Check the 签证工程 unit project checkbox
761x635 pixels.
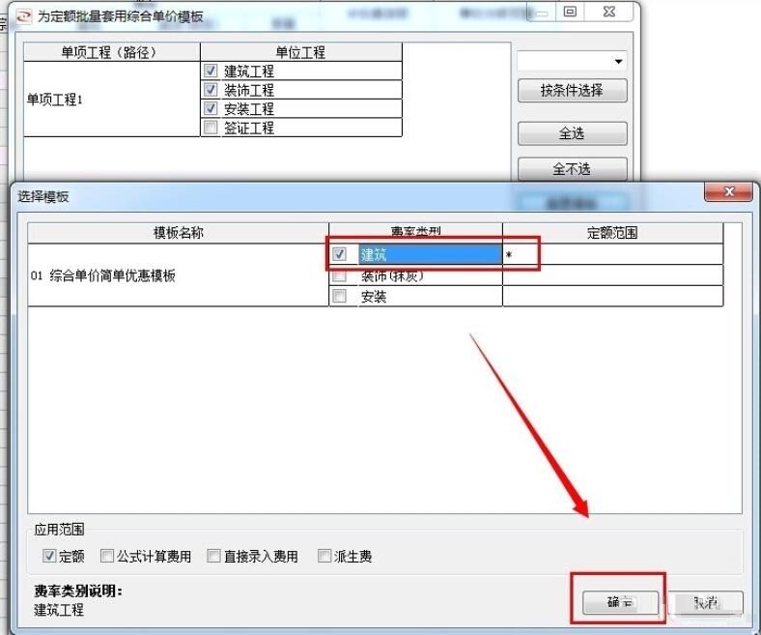(211, 128)
